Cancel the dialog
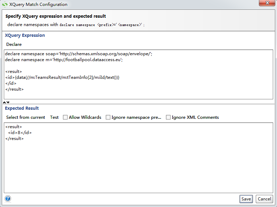The image size is (277, 207). (264, 199)
